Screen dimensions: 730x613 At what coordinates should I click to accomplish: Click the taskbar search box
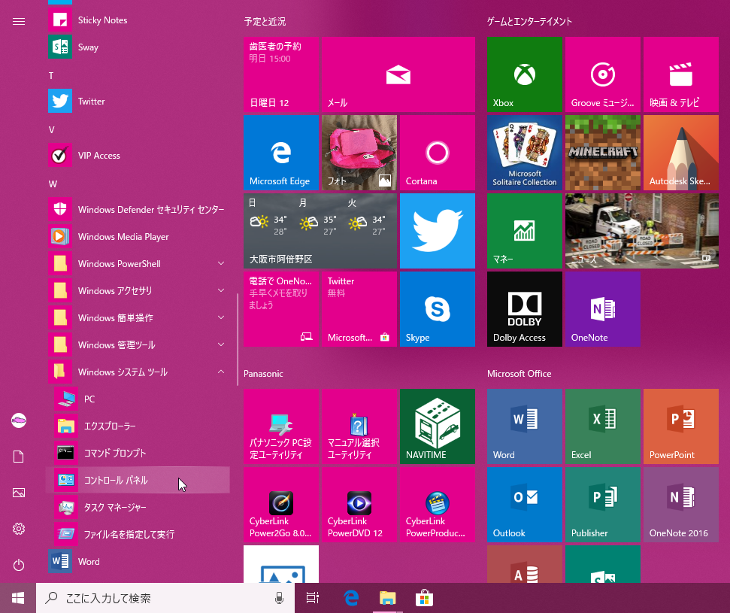(x=165, y=598)
